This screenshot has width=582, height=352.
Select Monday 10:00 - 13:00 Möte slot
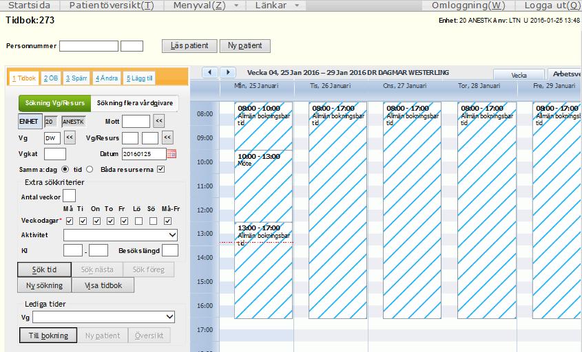point(264,186)
